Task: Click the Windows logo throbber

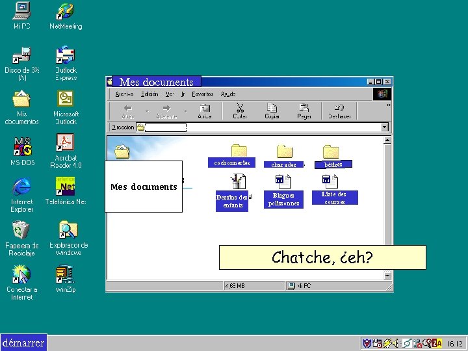Action: [x=382, y=94]
